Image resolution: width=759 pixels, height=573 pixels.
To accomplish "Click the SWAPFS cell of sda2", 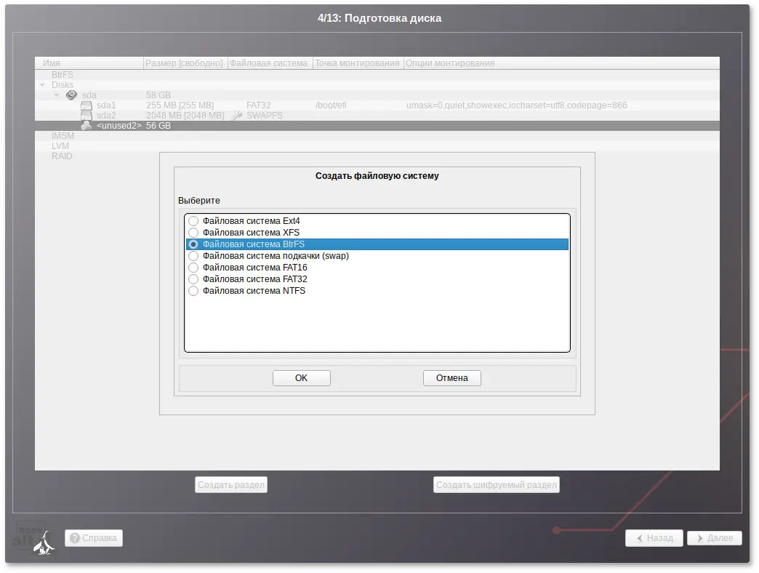I will [x=265, y=116].
